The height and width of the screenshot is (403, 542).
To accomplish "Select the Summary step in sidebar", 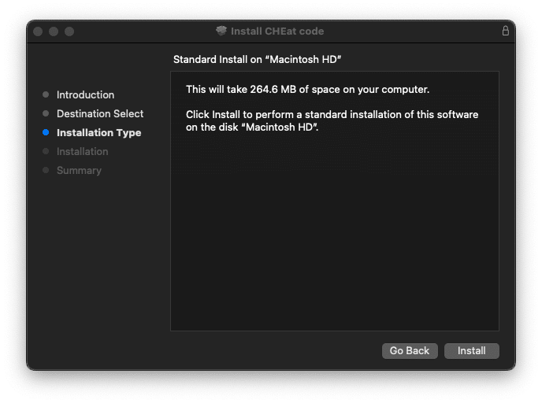I will pyautogui.click(x=79, y=170).
